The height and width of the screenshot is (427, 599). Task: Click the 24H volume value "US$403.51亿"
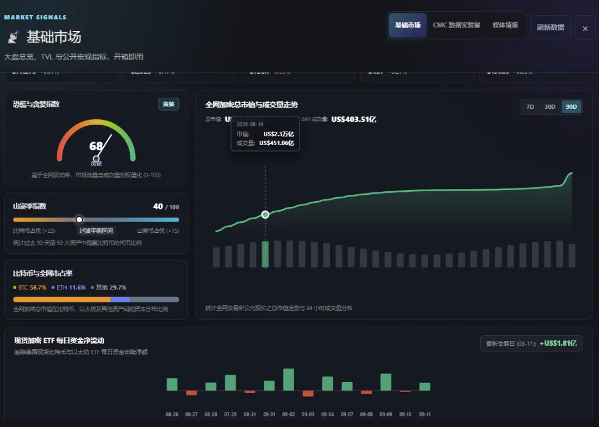[x=354, y=119]
